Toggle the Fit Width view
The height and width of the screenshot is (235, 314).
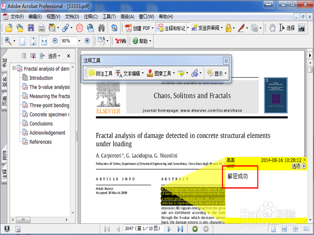click(x=44, y=41)
